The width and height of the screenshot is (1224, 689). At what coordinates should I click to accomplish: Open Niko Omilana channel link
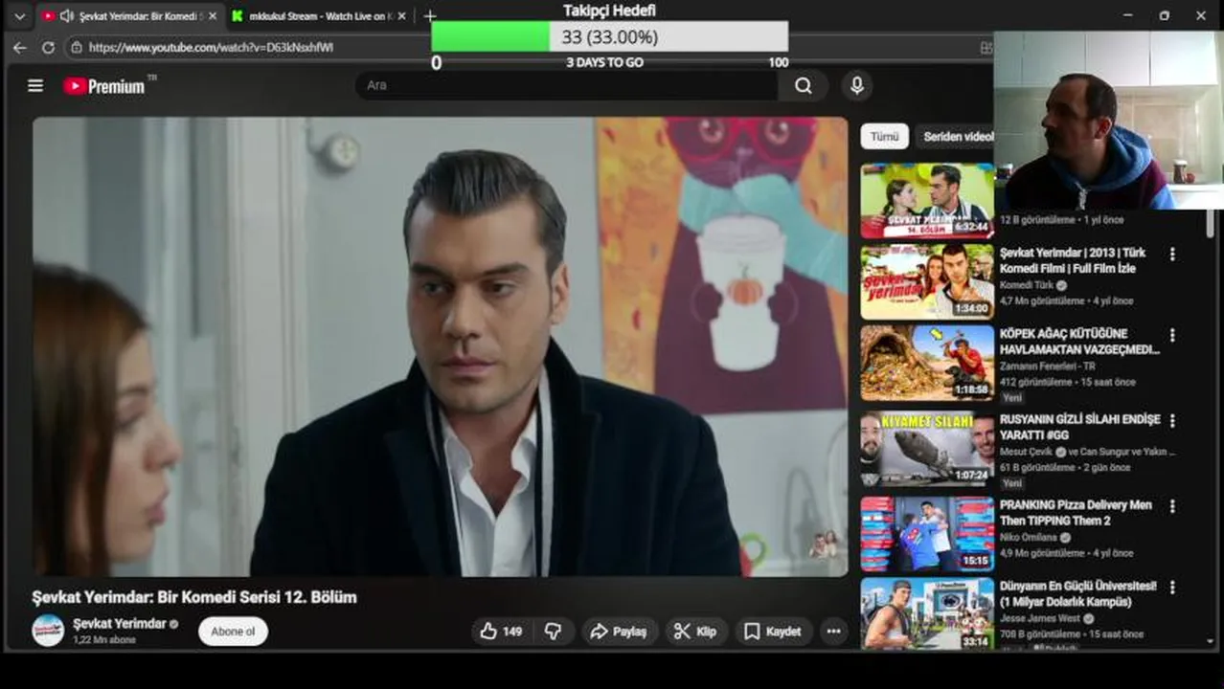click(1029, 538)
